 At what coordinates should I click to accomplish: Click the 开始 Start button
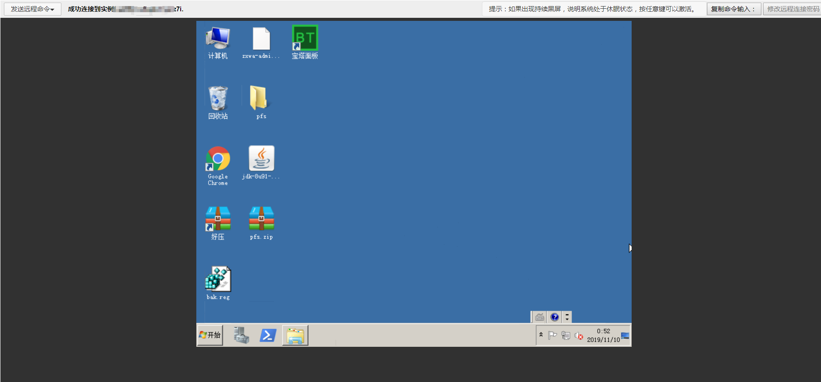pos(210,335)
